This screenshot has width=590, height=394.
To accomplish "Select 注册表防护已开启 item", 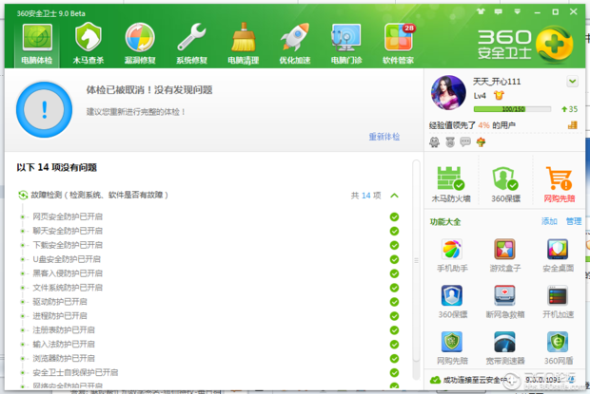I will pos(64,329).
